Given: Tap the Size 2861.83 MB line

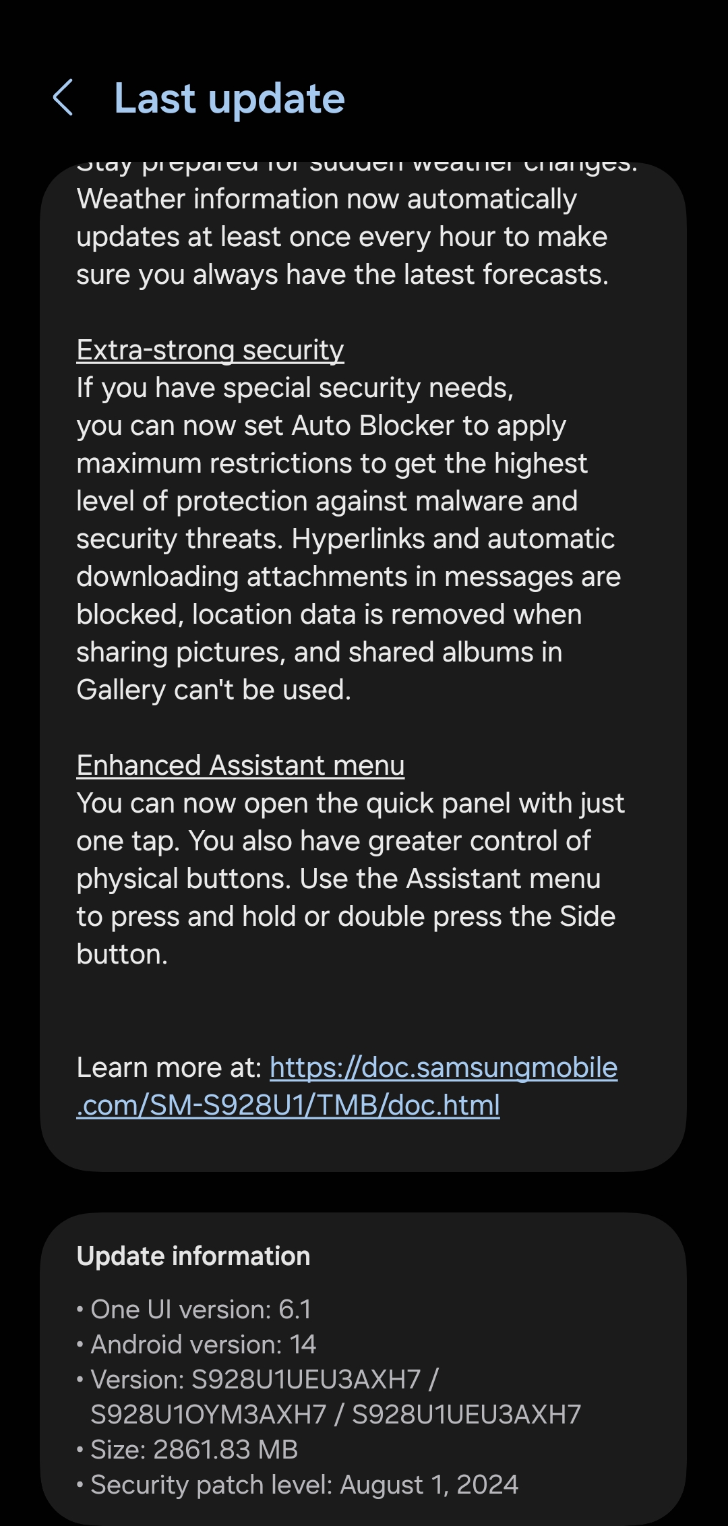Looking at the screenshot, I should 187,1449.
